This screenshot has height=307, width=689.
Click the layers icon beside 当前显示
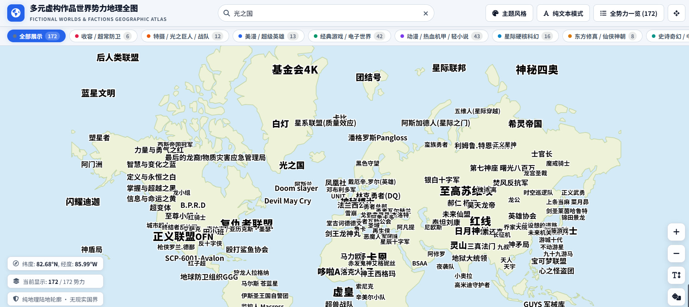(16, 281)
